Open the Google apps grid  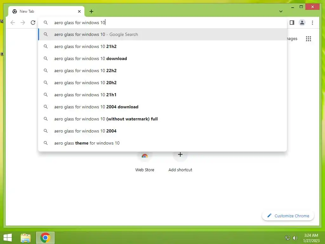point(308,39)
